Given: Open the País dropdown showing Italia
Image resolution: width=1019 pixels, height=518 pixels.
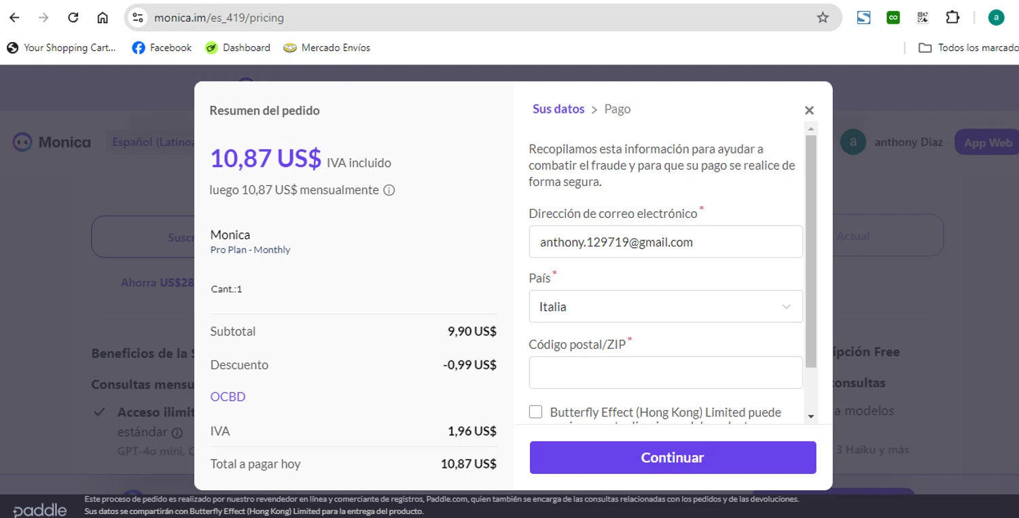Looking at the screenshot, I should coord(666,306).
